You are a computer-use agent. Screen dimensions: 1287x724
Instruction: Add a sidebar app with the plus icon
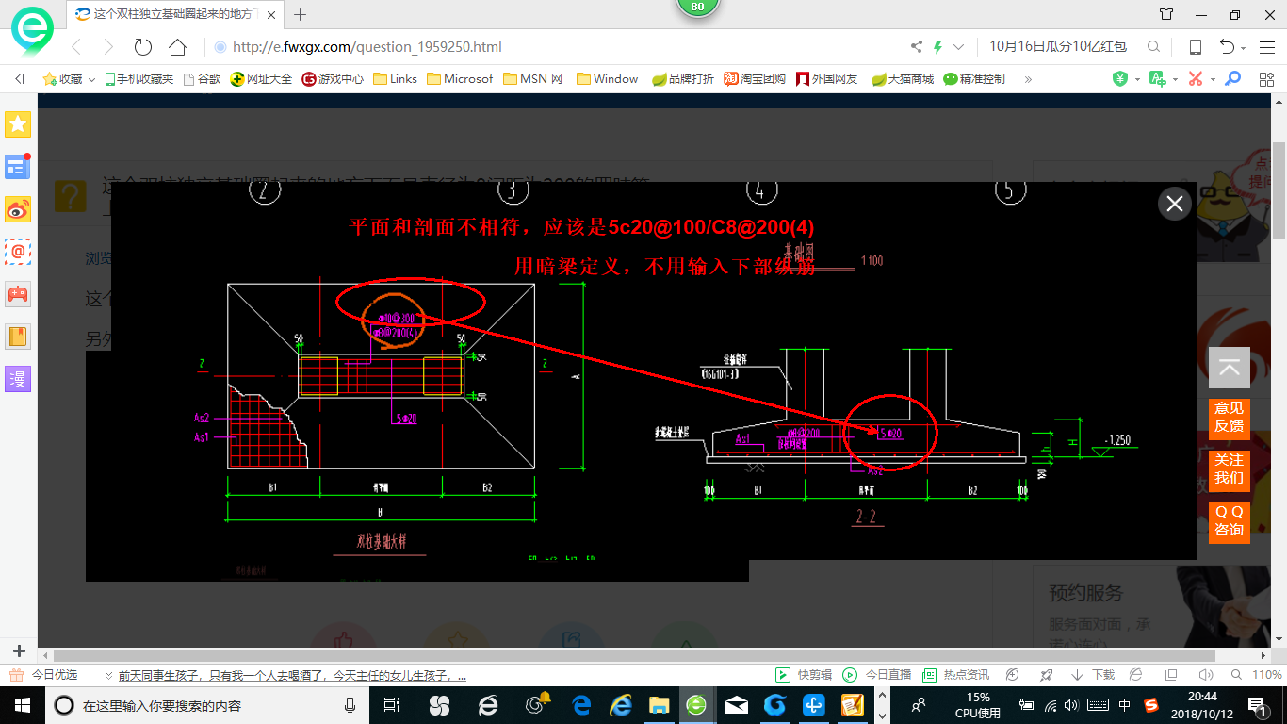click(x=19, y=651)
